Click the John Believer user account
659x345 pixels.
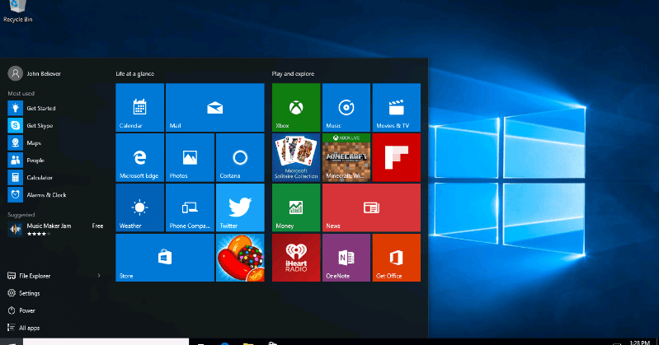[35, 73]
